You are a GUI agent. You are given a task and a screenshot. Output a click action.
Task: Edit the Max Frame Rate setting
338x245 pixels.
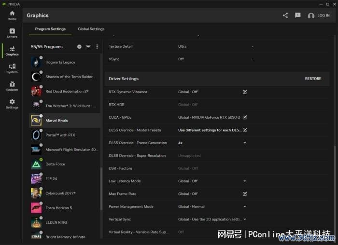pos(245,194)
